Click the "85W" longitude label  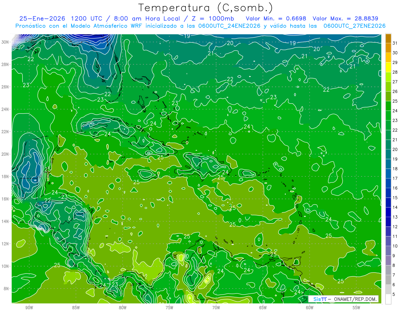pos(76,308)
